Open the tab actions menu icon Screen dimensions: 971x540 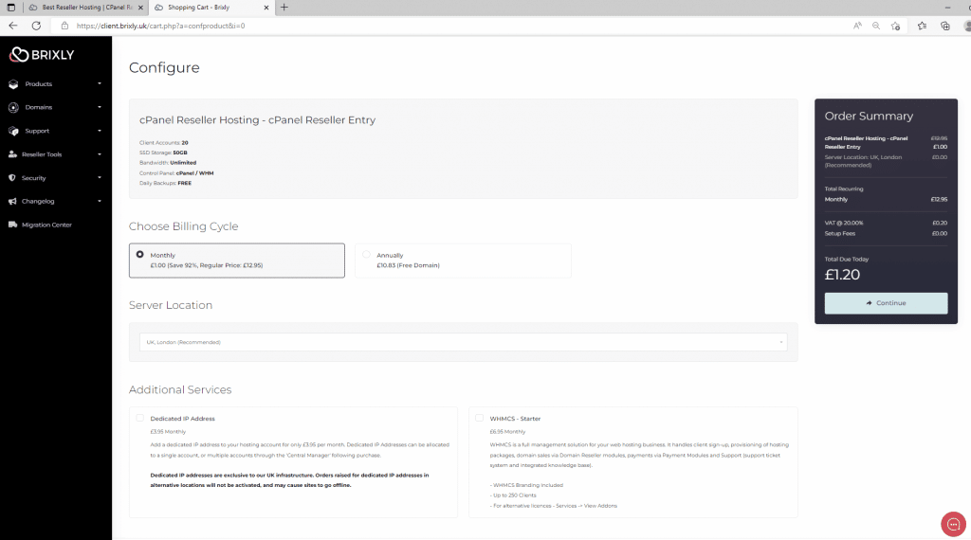tap(11, 8)
